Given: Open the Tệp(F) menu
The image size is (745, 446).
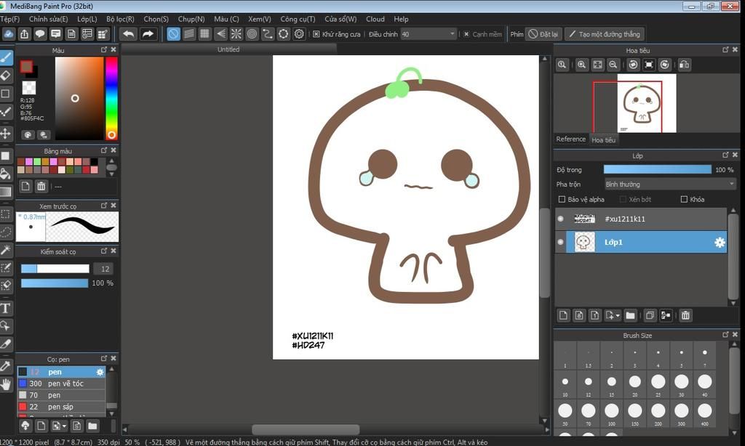Looking at the screenshot, I should click(10, 19).
